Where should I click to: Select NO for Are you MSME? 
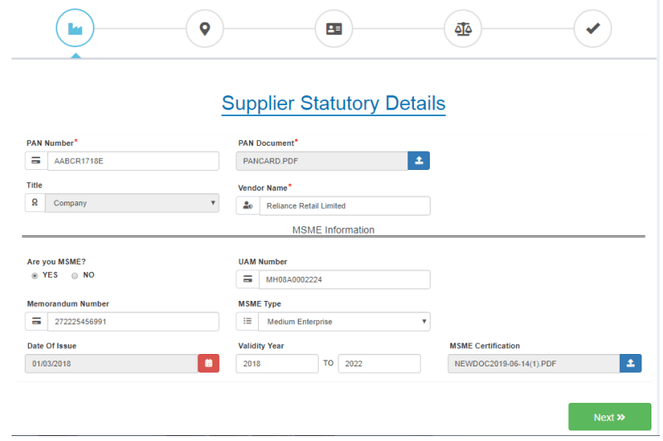coord(75,276)
